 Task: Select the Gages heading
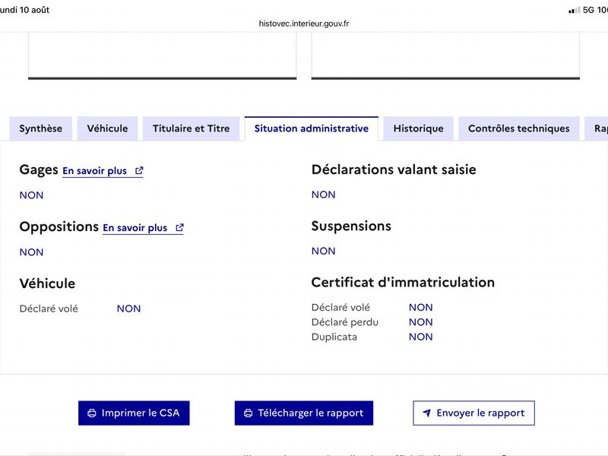tap(39, 169)
